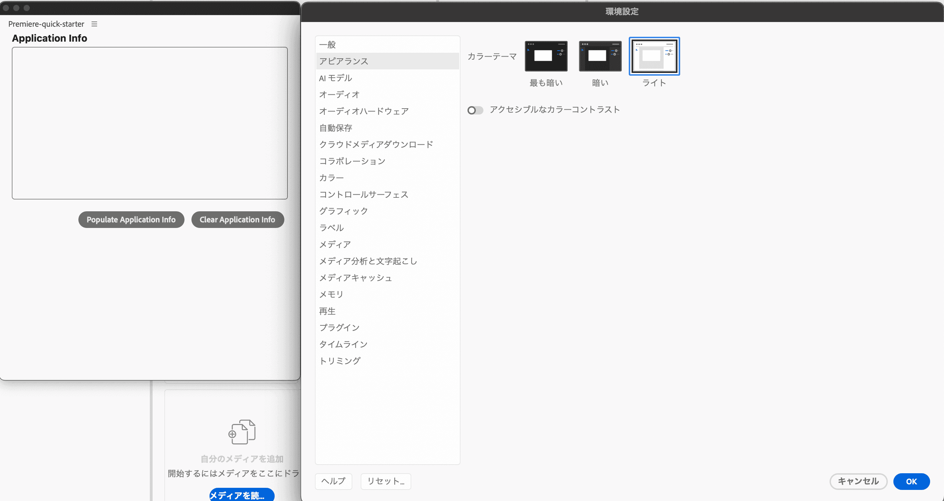The width and height of the screenshot is (944, 501).
Task: Confirm preferences with the OK button
Action: (911, 482)
